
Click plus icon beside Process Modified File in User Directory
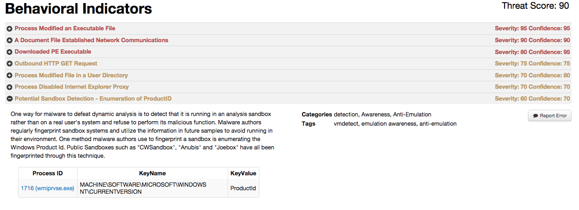(x=10, y=76)
